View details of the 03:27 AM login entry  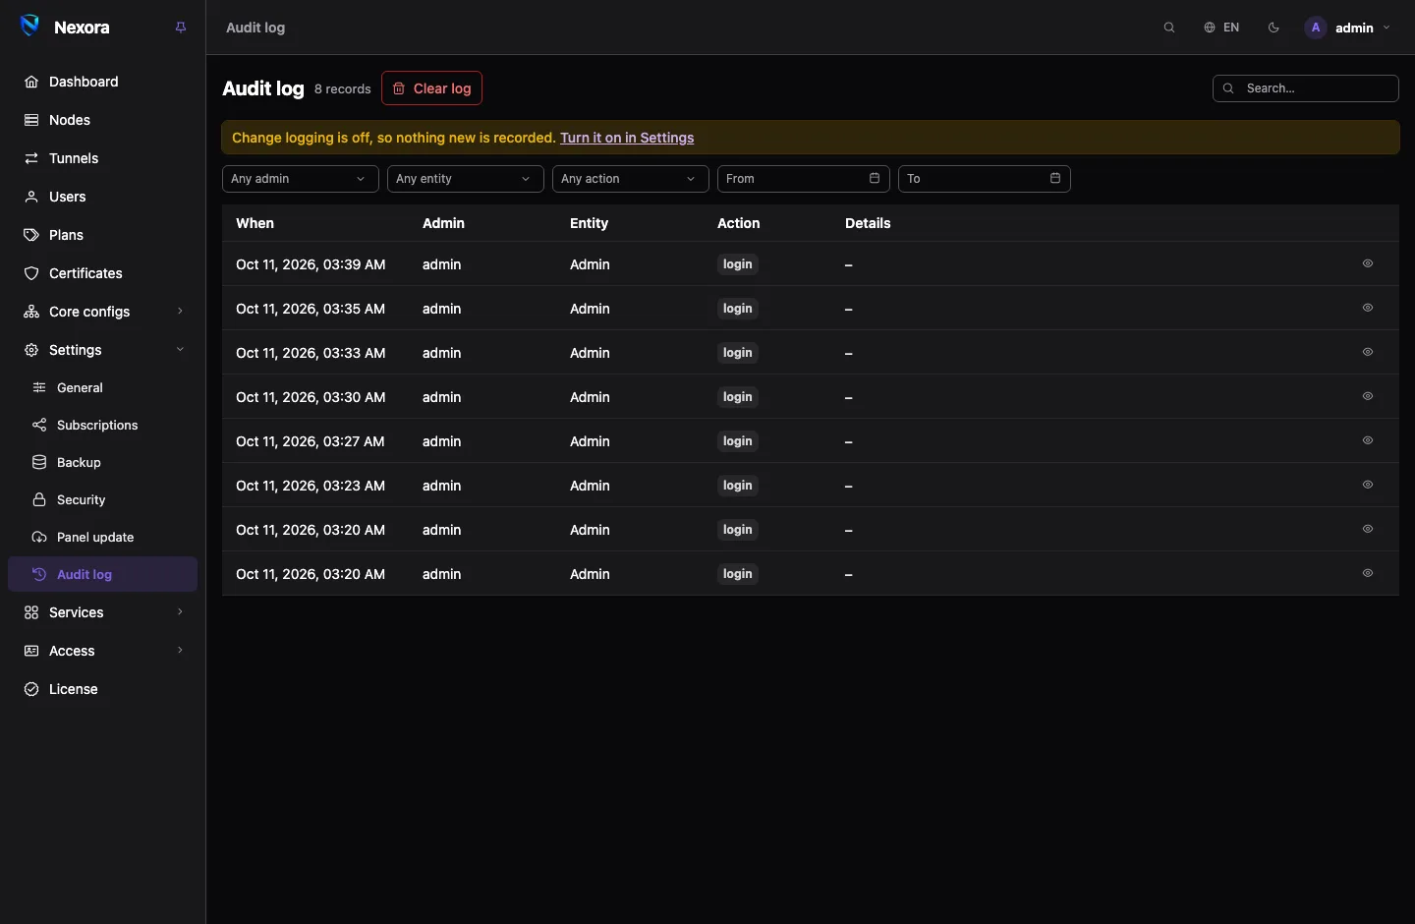pos(1368,440)
